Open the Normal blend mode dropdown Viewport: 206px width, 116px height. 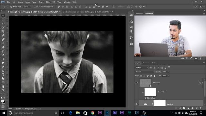(x=145, y=72)
